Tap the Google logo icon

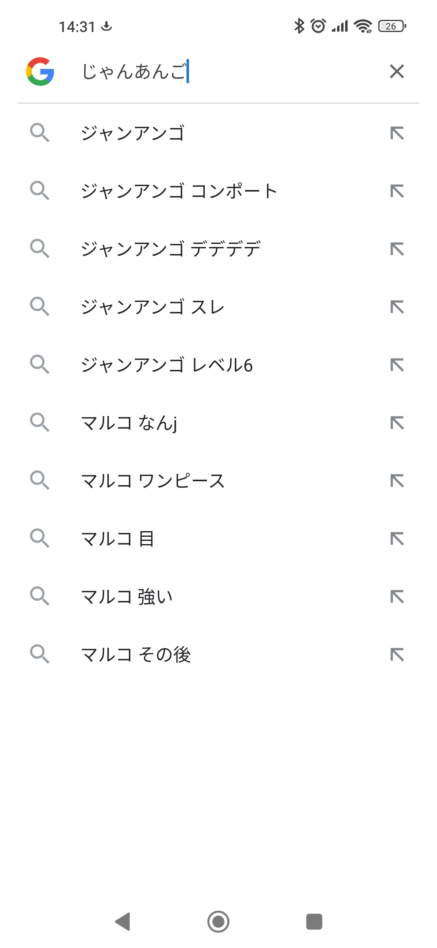tap(40, 71)
